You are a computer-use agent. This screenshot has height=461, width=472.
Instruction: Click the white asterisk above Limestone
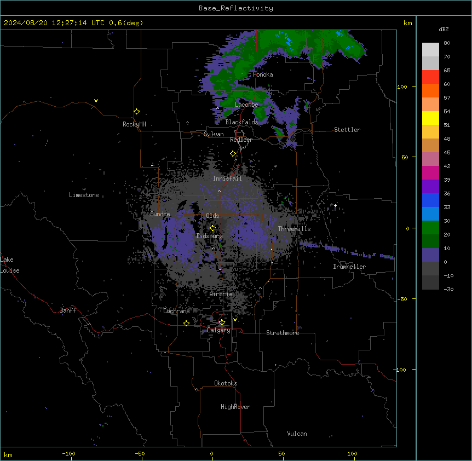(84, 189)
